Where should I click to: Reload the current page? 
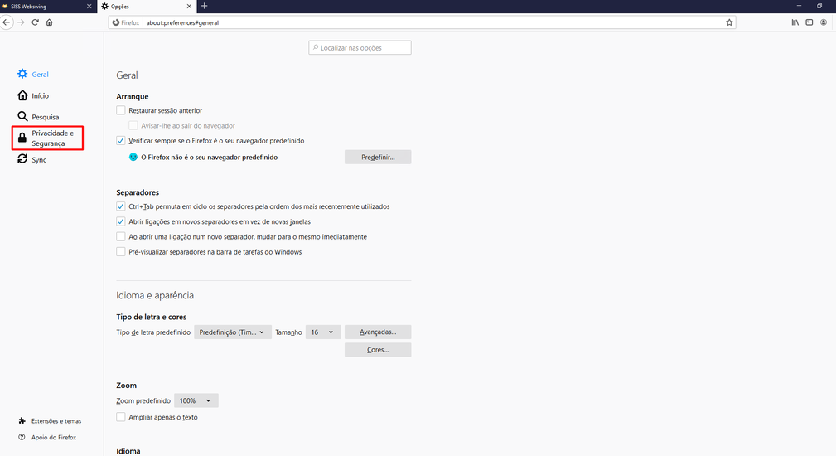point(35,22)
